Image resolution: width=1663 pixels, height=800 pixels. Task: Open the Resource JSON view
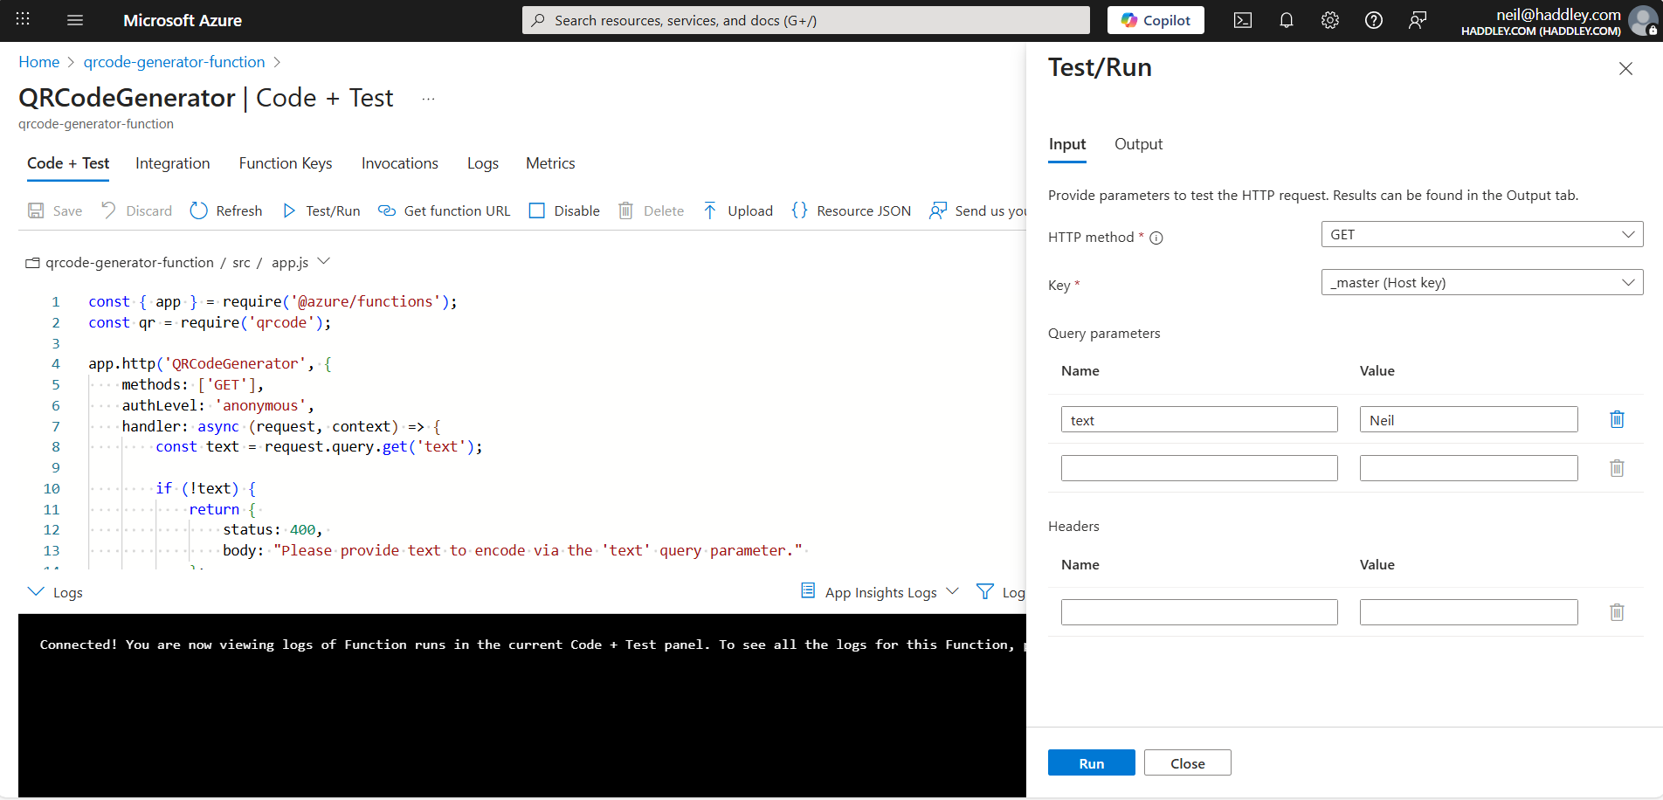[850, 210]
